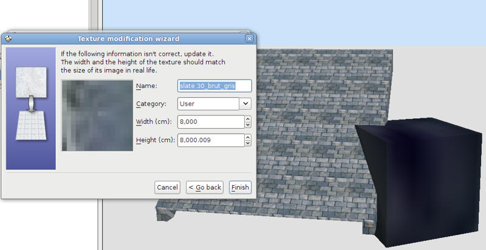Click the Finish button

pyautogui.click(x=240, y=187)
